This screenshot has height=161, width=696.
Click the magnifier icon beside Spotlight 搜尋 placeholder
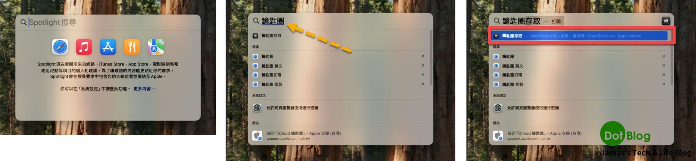(23, 22)
